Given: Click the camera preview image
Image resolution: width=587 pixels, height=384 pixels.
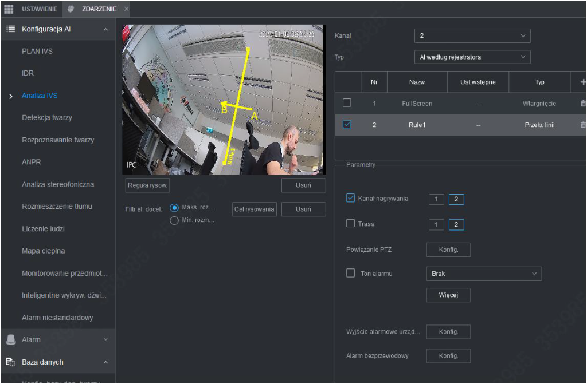Looking at the screenshot, I should (x=224, y=100).
